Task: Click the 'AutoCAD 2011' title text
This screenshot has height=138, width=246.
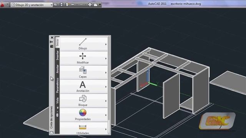Action: coord(157,4)
